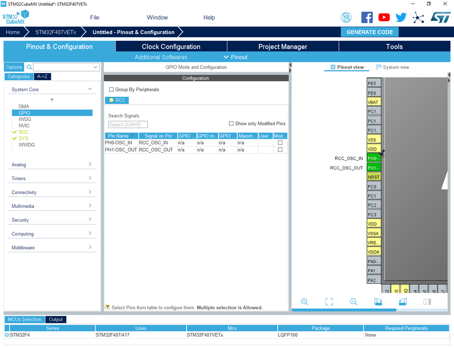Expand the Analog category

tap(90, 164)
